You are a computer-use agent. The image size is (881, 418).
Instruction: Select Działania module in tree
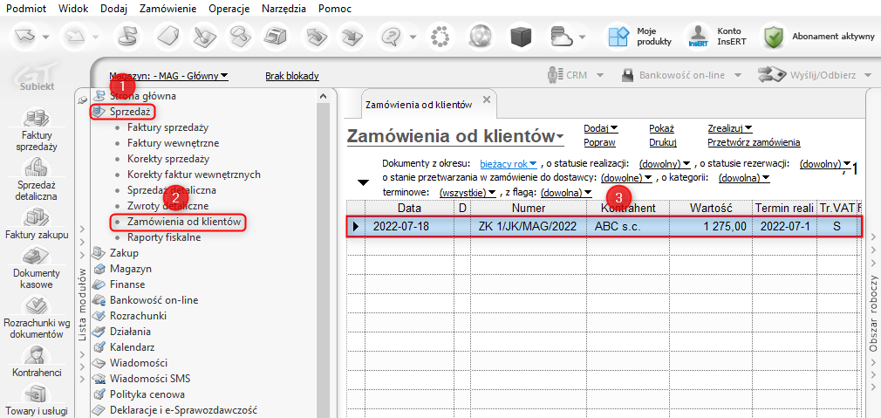(130, 332)
